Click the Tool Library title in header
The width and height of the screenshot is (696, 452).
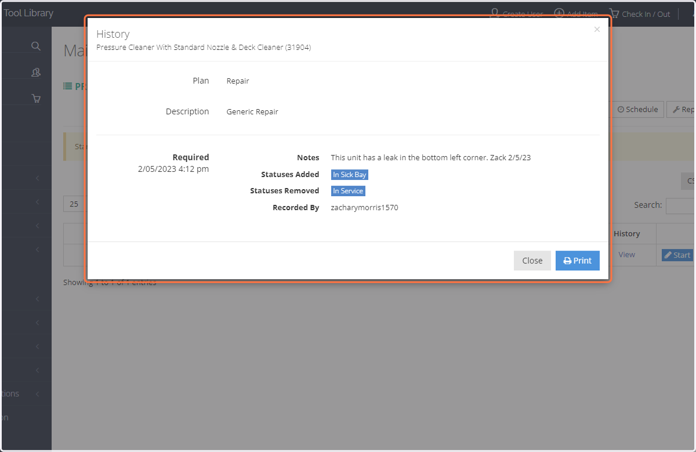(x=28, y=13)
